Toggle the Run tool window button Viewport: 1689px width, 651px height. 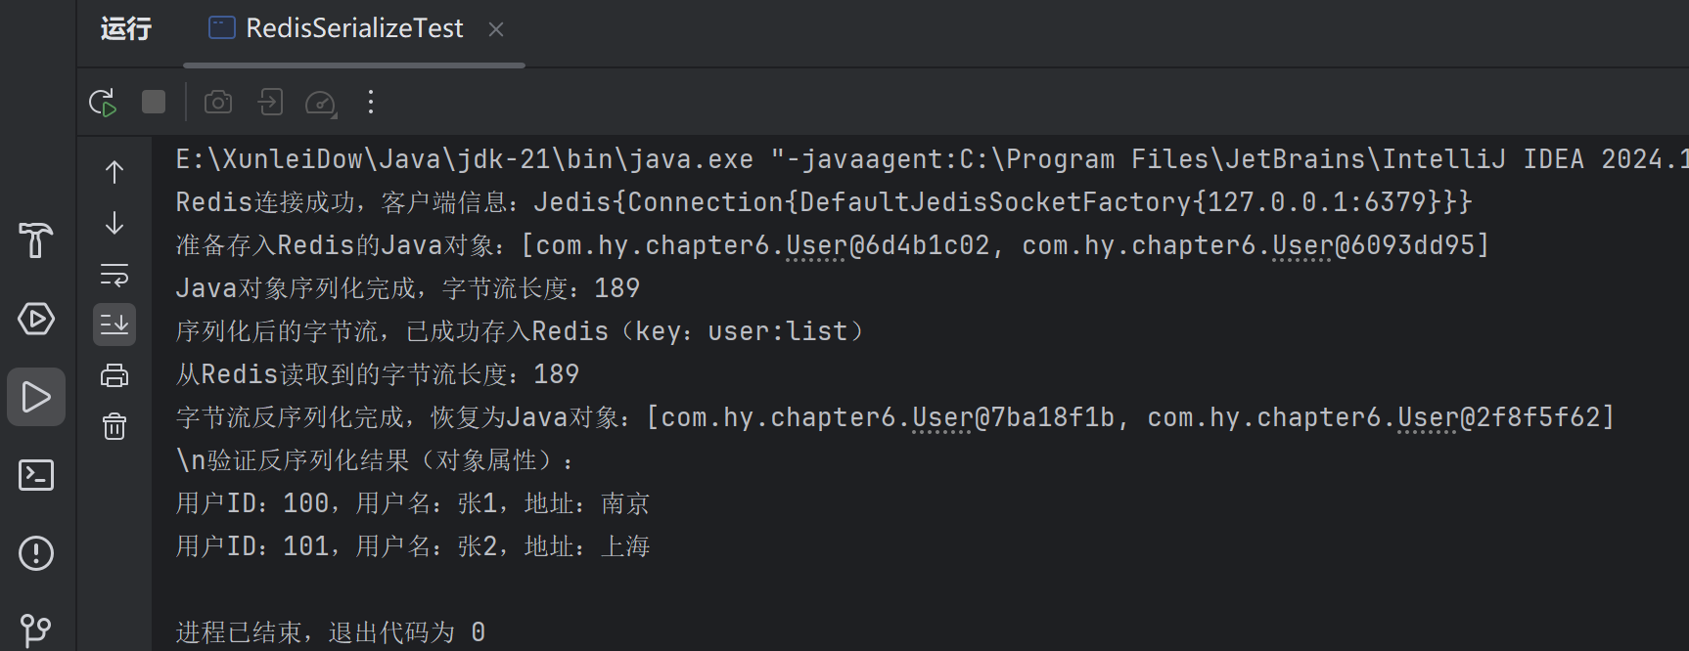point(36,397)
